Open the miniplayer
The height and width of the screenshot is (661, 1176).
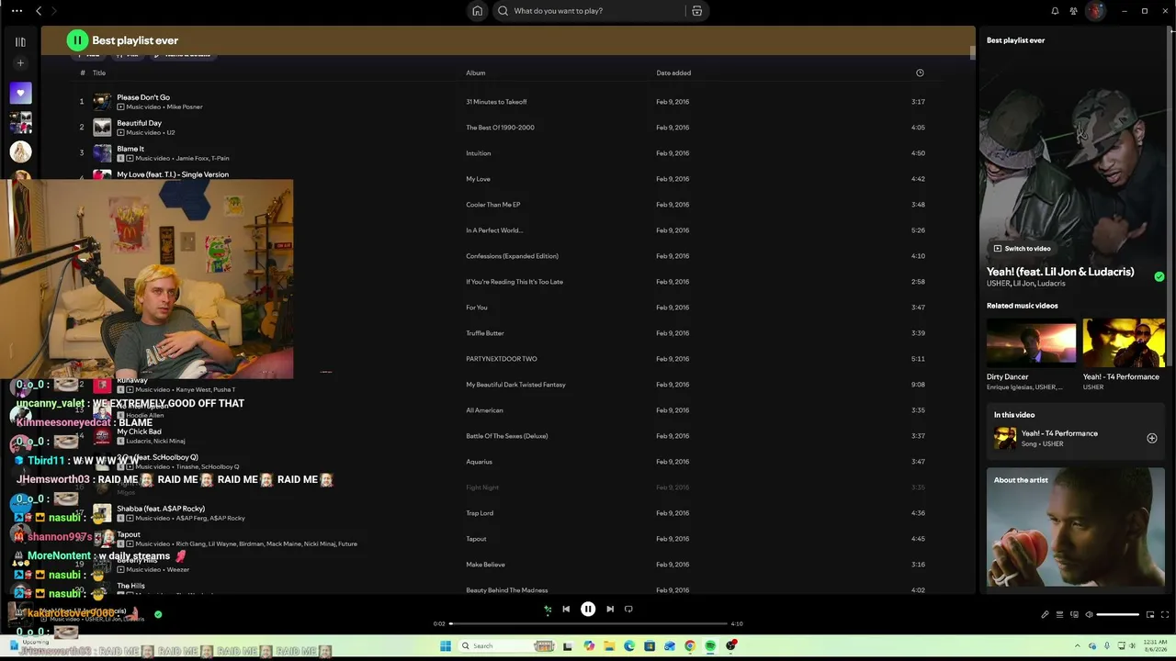pyautogui.click(x=1151, y=614)
